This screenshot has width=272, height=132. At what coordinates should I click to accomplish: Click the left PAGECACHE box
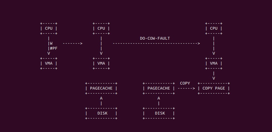click(x=101, y=88)
